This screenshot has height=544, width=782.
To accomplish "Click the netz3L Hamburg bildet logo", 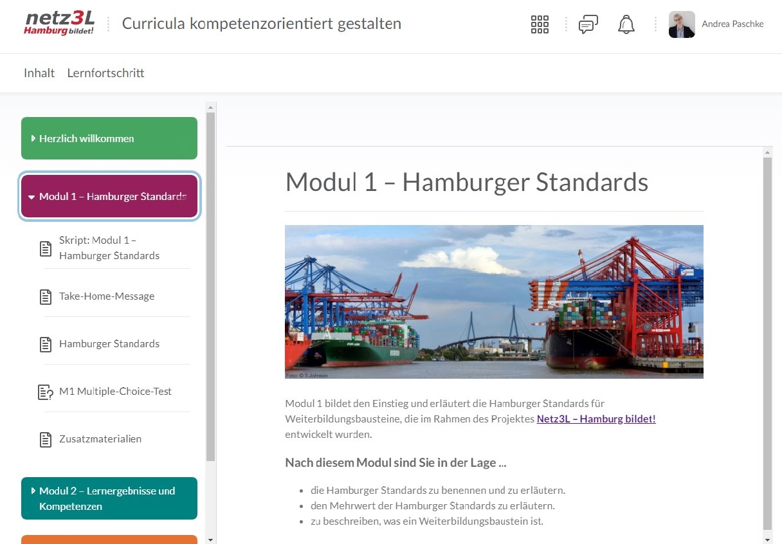I will (x=59, y=24).
